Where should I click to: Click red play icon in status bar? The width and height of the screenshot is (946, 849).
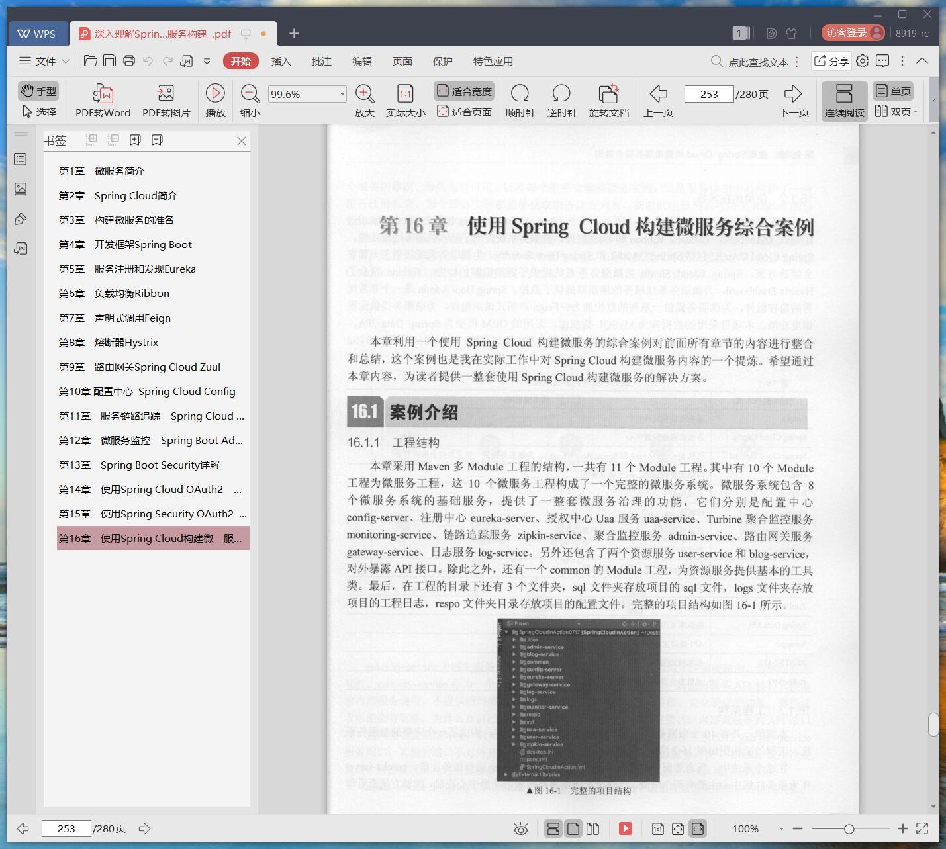pos(626,828)
